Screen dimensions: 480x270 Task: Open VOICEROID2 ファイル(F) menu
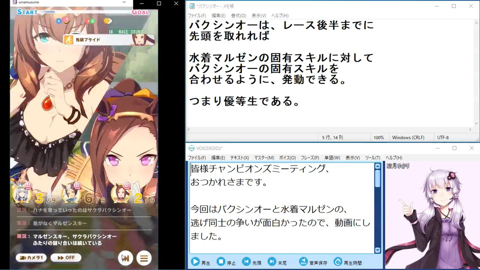[197, 157]
